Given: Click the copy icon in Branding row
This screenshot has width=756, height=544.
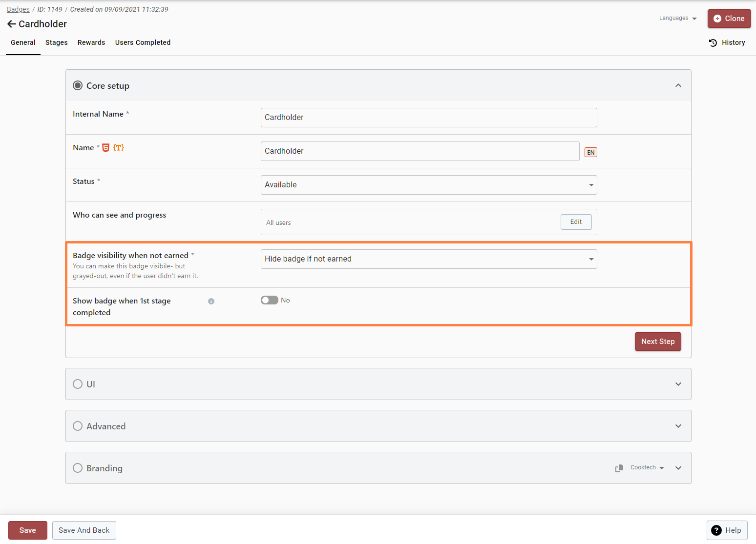Looking at the screenshot, I should [619, 468].
